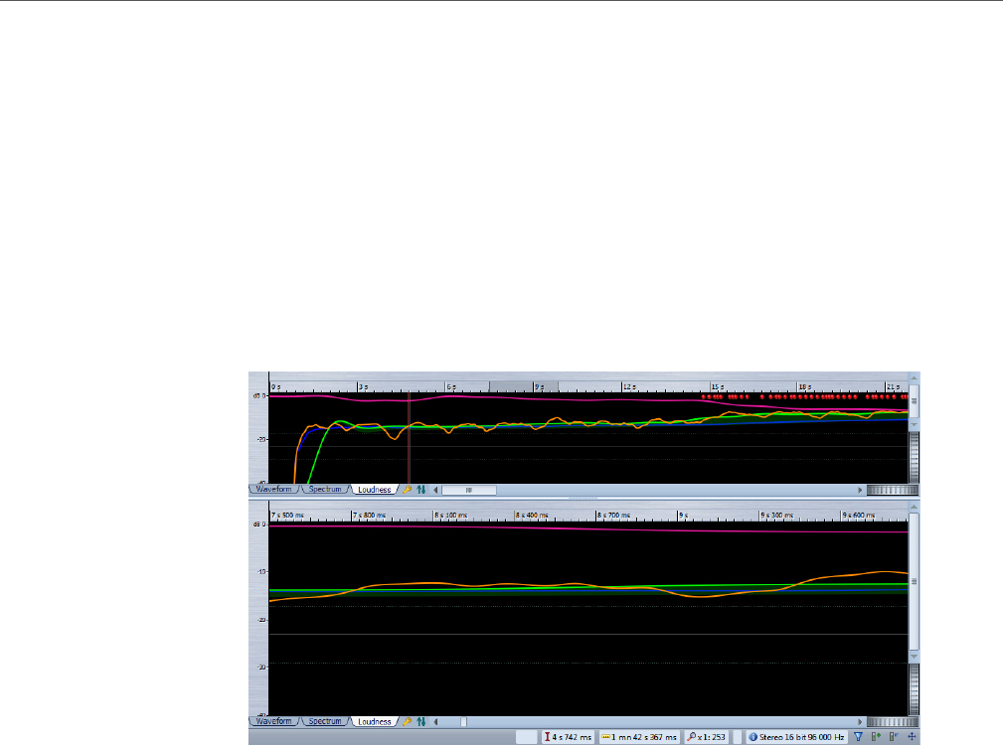
Task: Click the bottom pane's horizontal zoom wheel
Action: 893,722
